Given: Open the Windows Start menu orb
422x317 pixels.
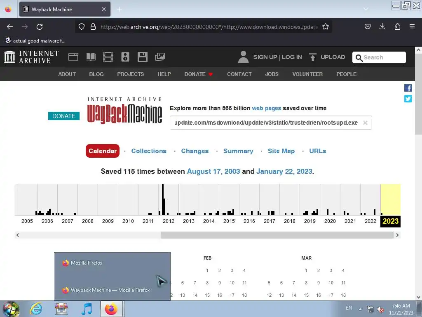Looking at the screenshot, I should pyautogui.click(x=11, y=309).
